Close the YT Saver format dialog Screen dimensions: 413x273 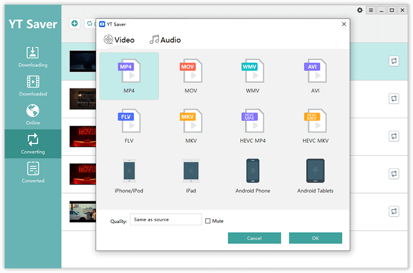343,24
